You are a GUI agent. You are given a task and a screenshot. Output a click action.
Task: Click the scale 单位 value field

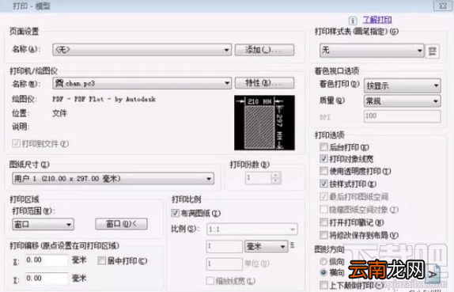coord(225,264)
